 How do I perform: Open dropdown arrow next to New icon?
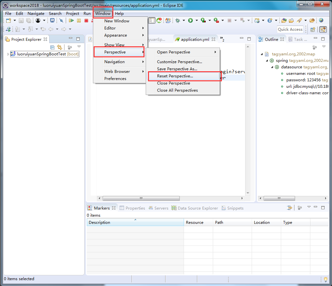click(x=15, y=20)
